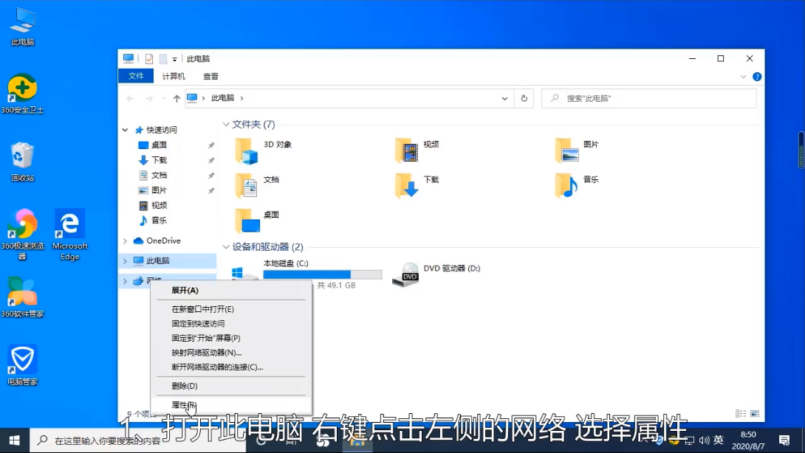Collapse the 文件夹 (7) group
The width and height of the screenshot is (805, 453).
click(226, 124)
